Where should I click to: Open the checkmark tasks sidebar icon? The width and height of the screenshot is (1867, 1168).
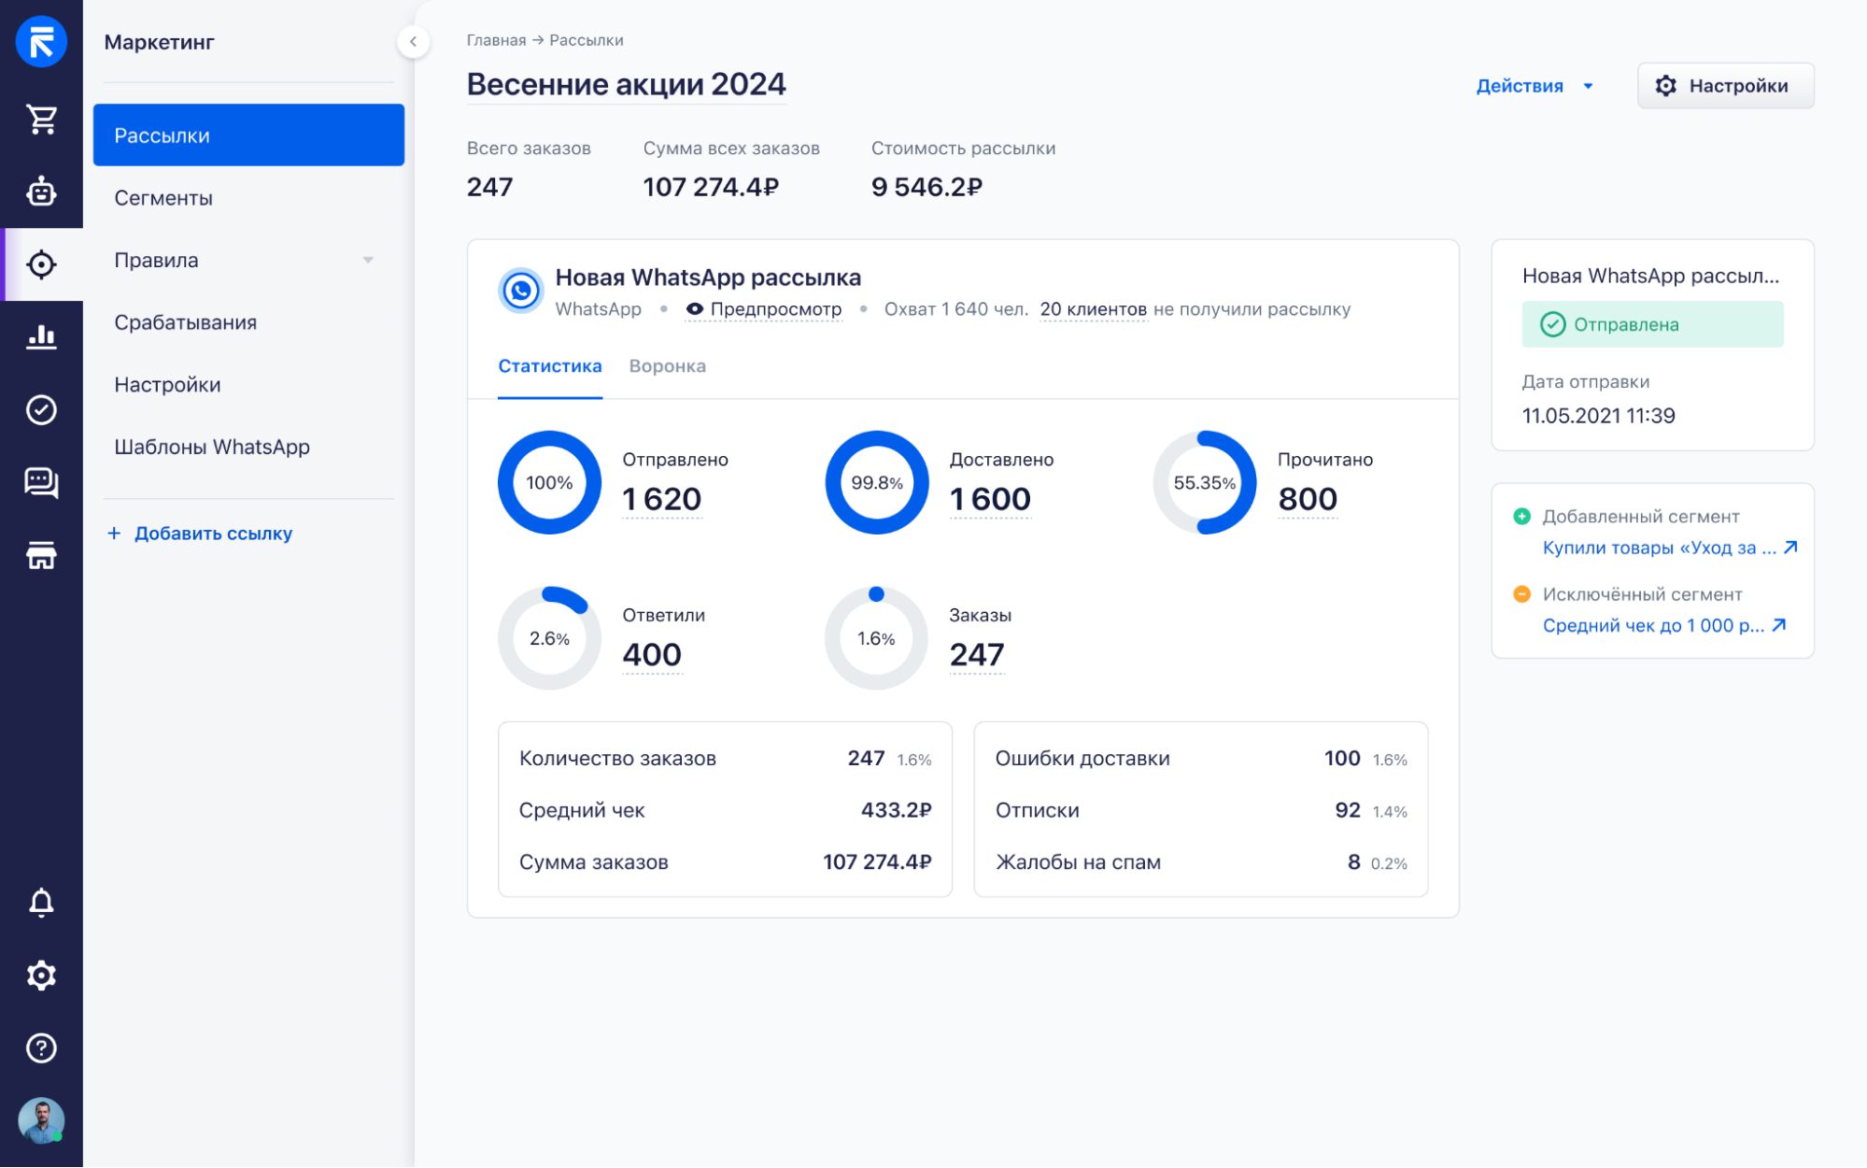[x=41, y=409]
